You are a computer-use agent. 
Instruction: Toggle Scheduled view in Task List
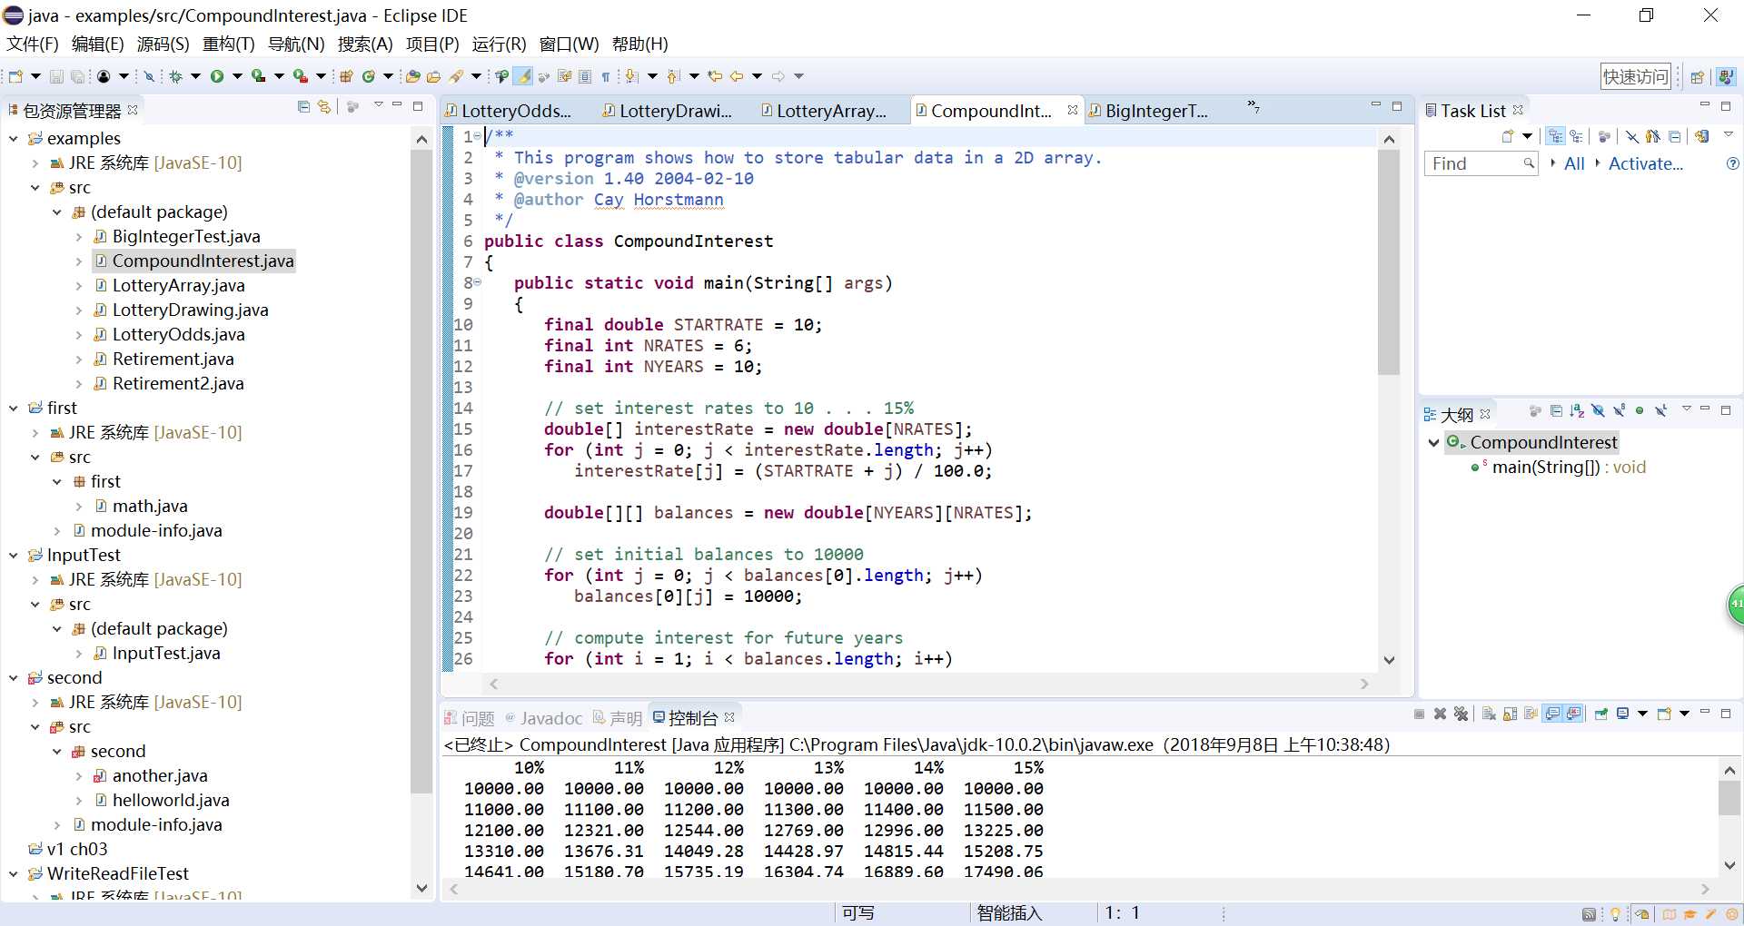click(1576, 136)
